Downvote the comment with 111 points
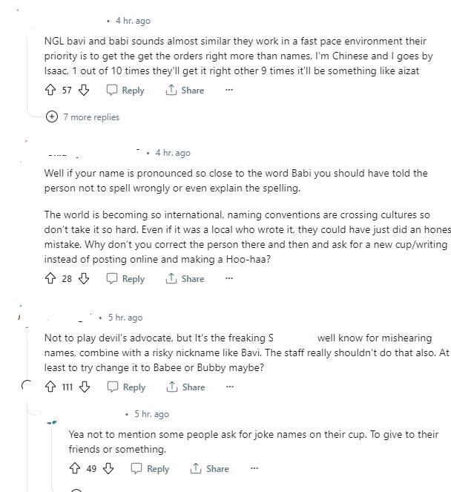Screen dimensions: 451x492 click(85, 387)
